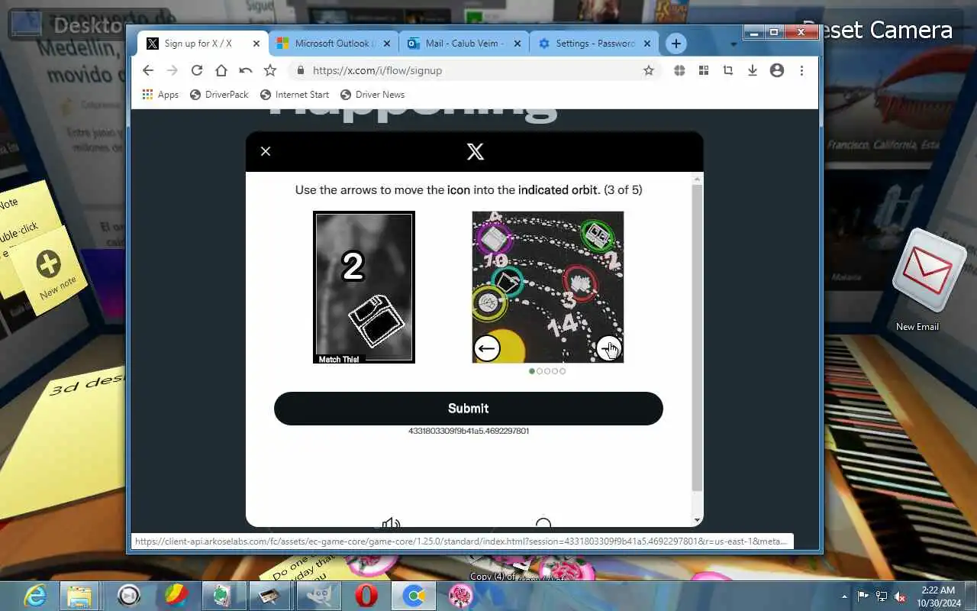This screenshot has width=977, height=611.
Task: Click the star icon left of address bar
Action: (x=270, y=70)
